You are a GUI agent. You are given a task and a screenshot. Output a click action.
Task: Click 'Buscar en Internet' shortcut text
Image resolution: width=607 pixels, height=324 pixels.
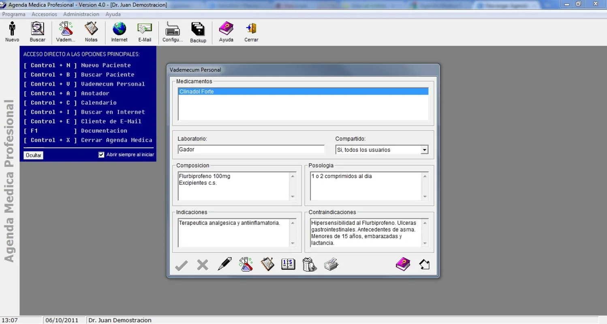(x=113, y=112)
